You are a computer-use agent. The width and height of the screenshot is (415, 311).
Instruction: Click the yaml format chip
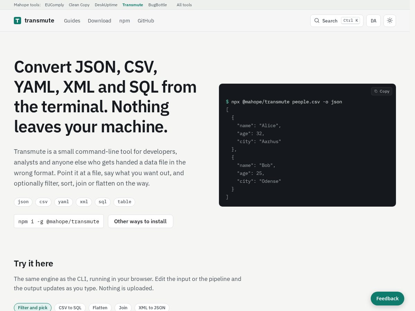point(64,202)
